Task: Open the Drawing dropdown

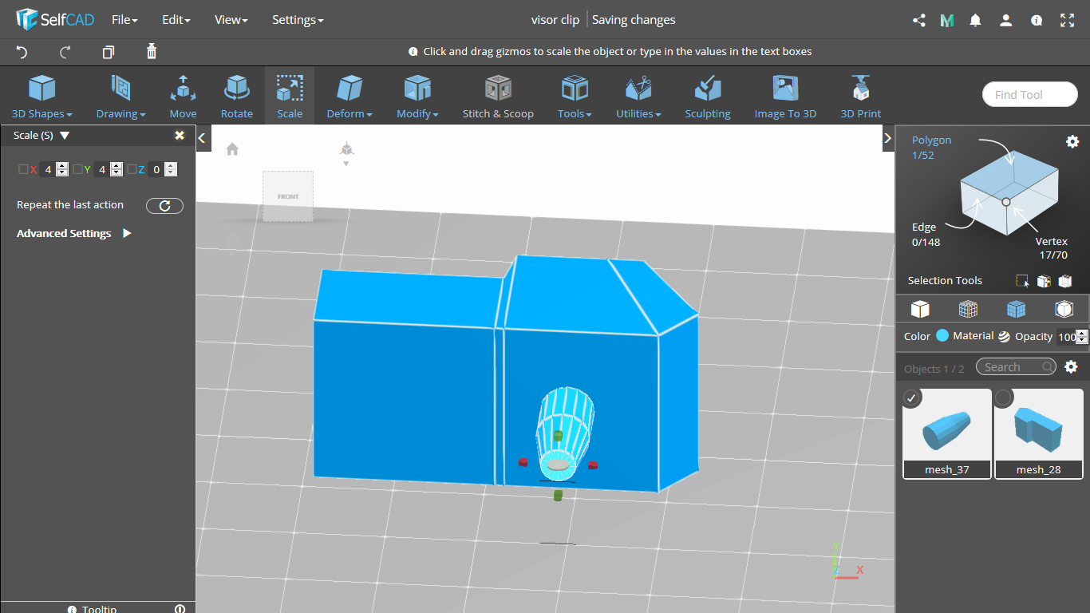Action: coord(120,96)
